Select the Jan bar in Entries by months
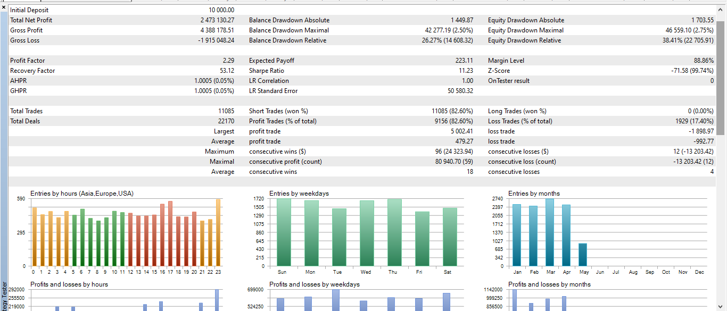Viewport: 727px width, 311px height. (x=517, y=235)
